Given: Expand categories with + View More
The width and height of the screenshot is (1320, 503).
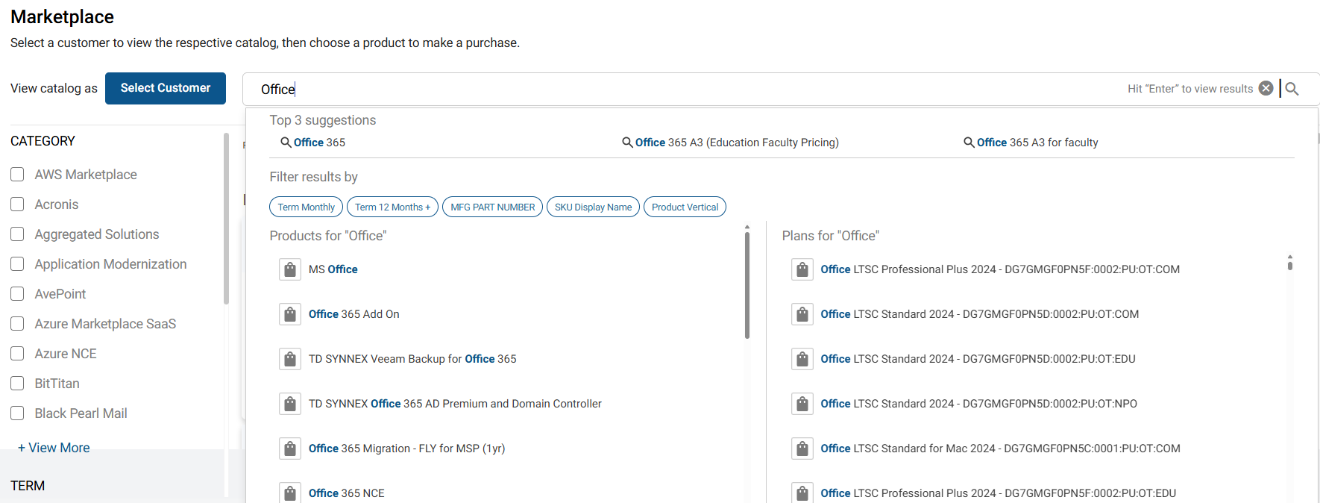Looking at the screenshot, I should (x=54, y=448).
